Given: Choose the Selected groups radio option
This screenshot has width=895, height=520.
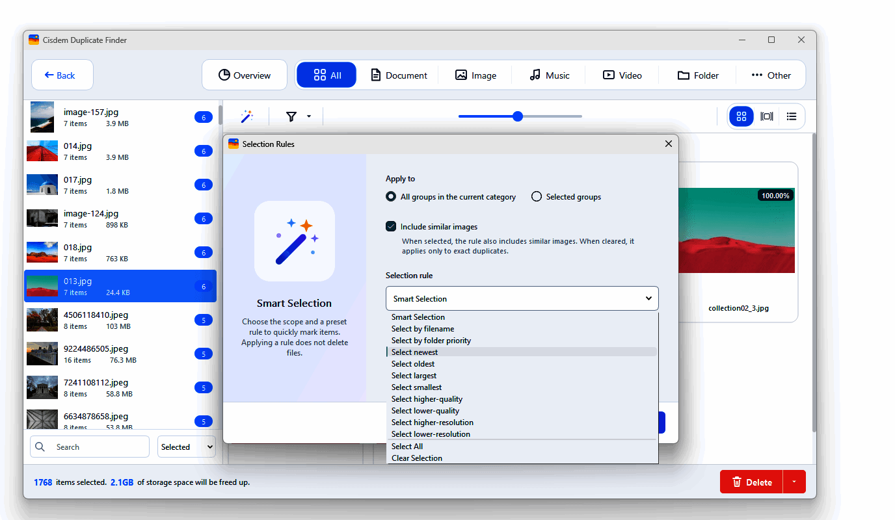Looking at the screenshot, I should coord(566,197).
